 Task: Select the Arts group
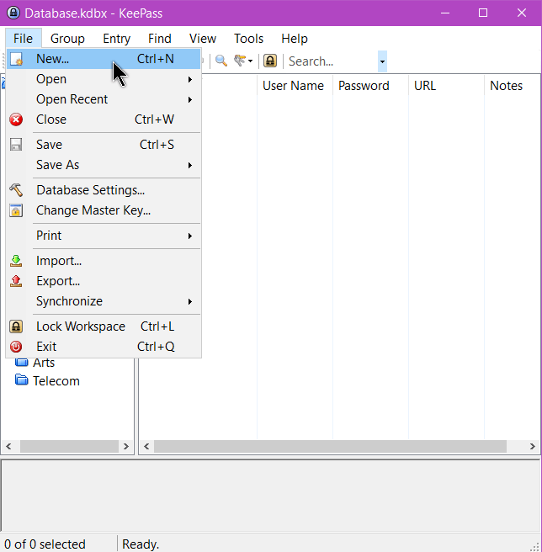(44, 363)
